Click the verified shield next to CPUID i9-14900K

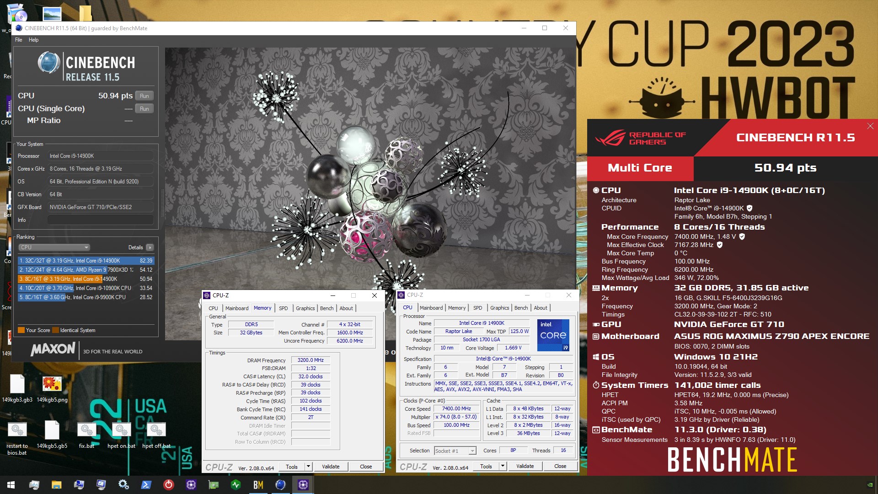click(x=750, y=208)
